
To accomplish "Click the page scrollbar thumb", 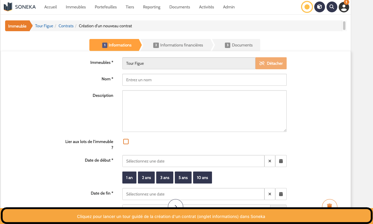I will point(344,26).
